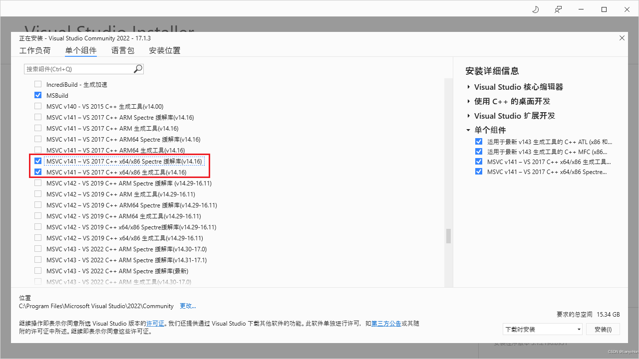Open the 许可证 license link

[155, 323]
